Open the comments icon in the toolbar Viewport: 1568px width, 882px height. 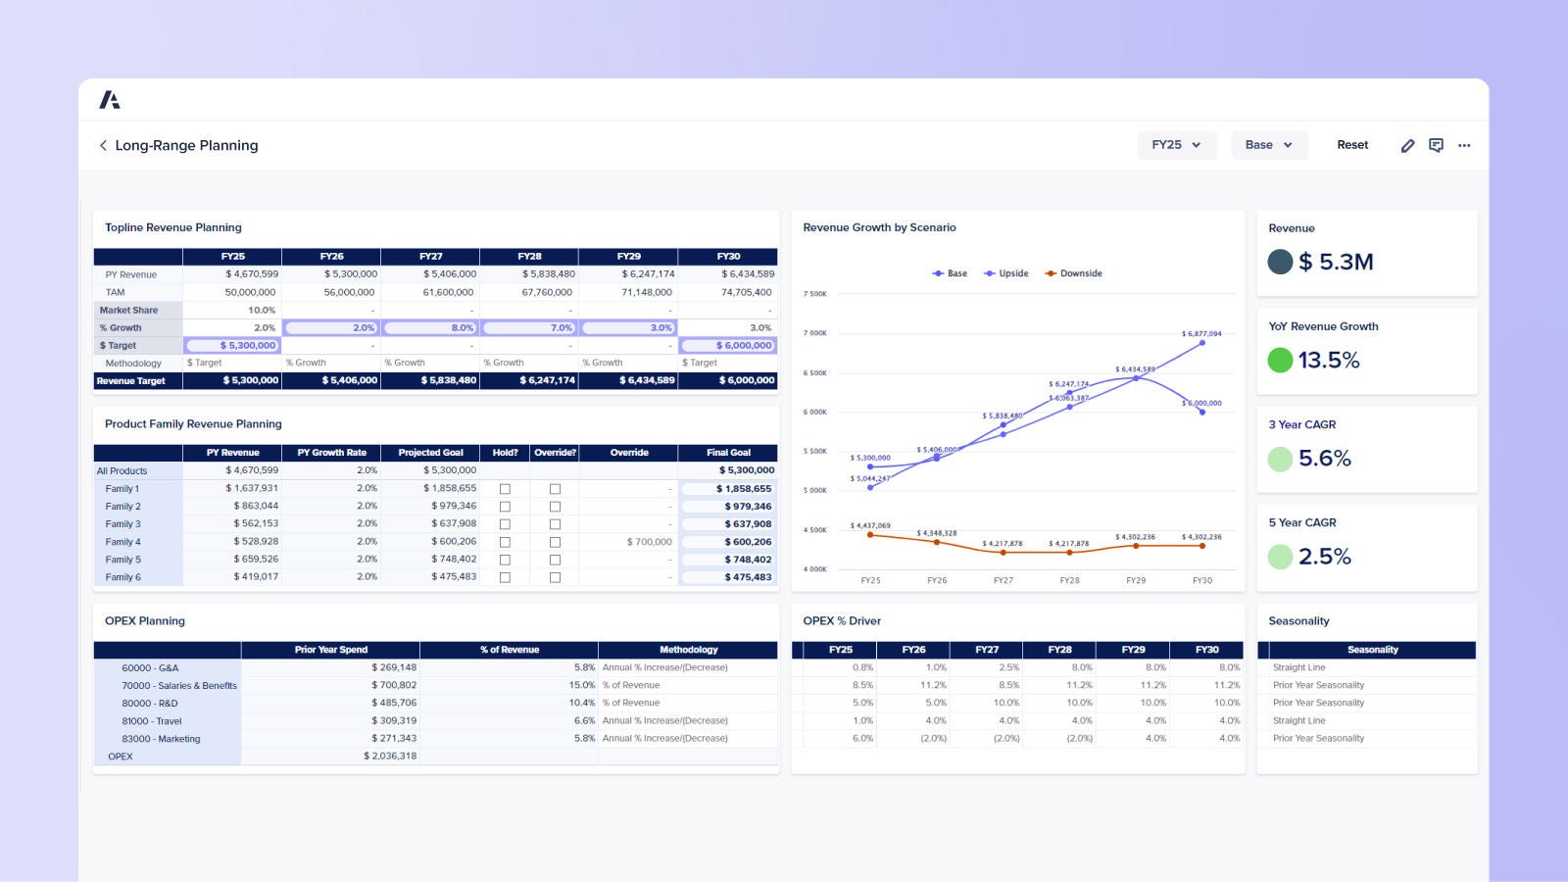tap(1437, 145)
